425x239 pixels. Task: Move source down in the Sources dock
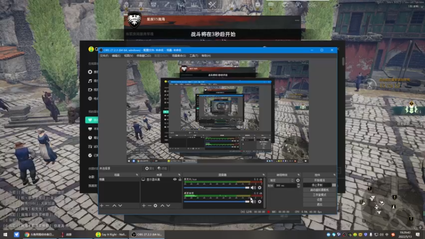click(168, 206)
